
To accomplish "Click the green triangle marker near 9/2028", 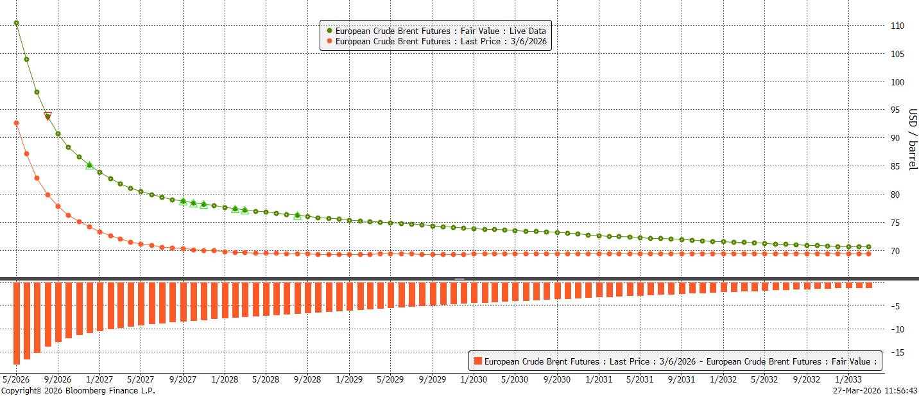I will [297, 215].
